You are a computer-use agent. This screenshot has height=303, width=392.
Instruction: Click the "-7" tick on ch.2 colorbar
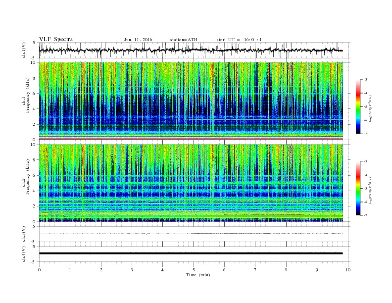point(365,215)
